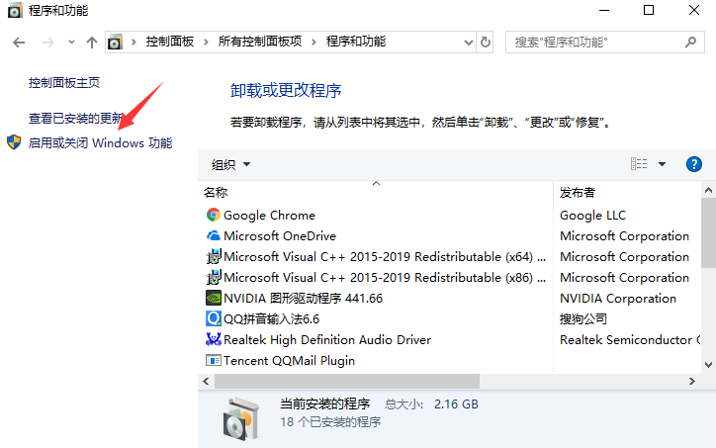The height and width of the screenshot is (448, 716).
Task: Click the Google Chrome program icon
Action: 213,215
